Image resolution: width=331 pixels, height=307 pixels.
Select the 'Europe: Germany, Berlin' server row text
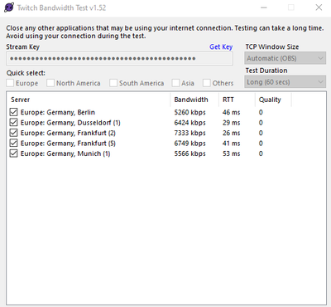pos(58,112)
